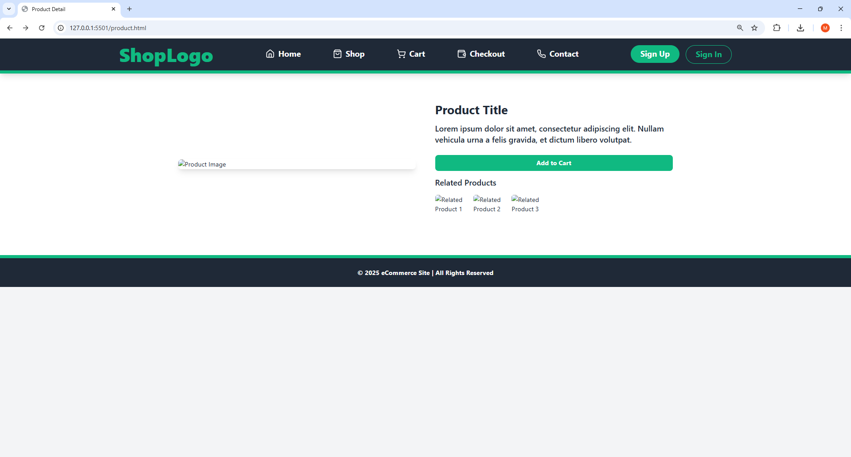Go to the Shop page link
The height and width of the screenshot is (457, 851).
(349, 54)
